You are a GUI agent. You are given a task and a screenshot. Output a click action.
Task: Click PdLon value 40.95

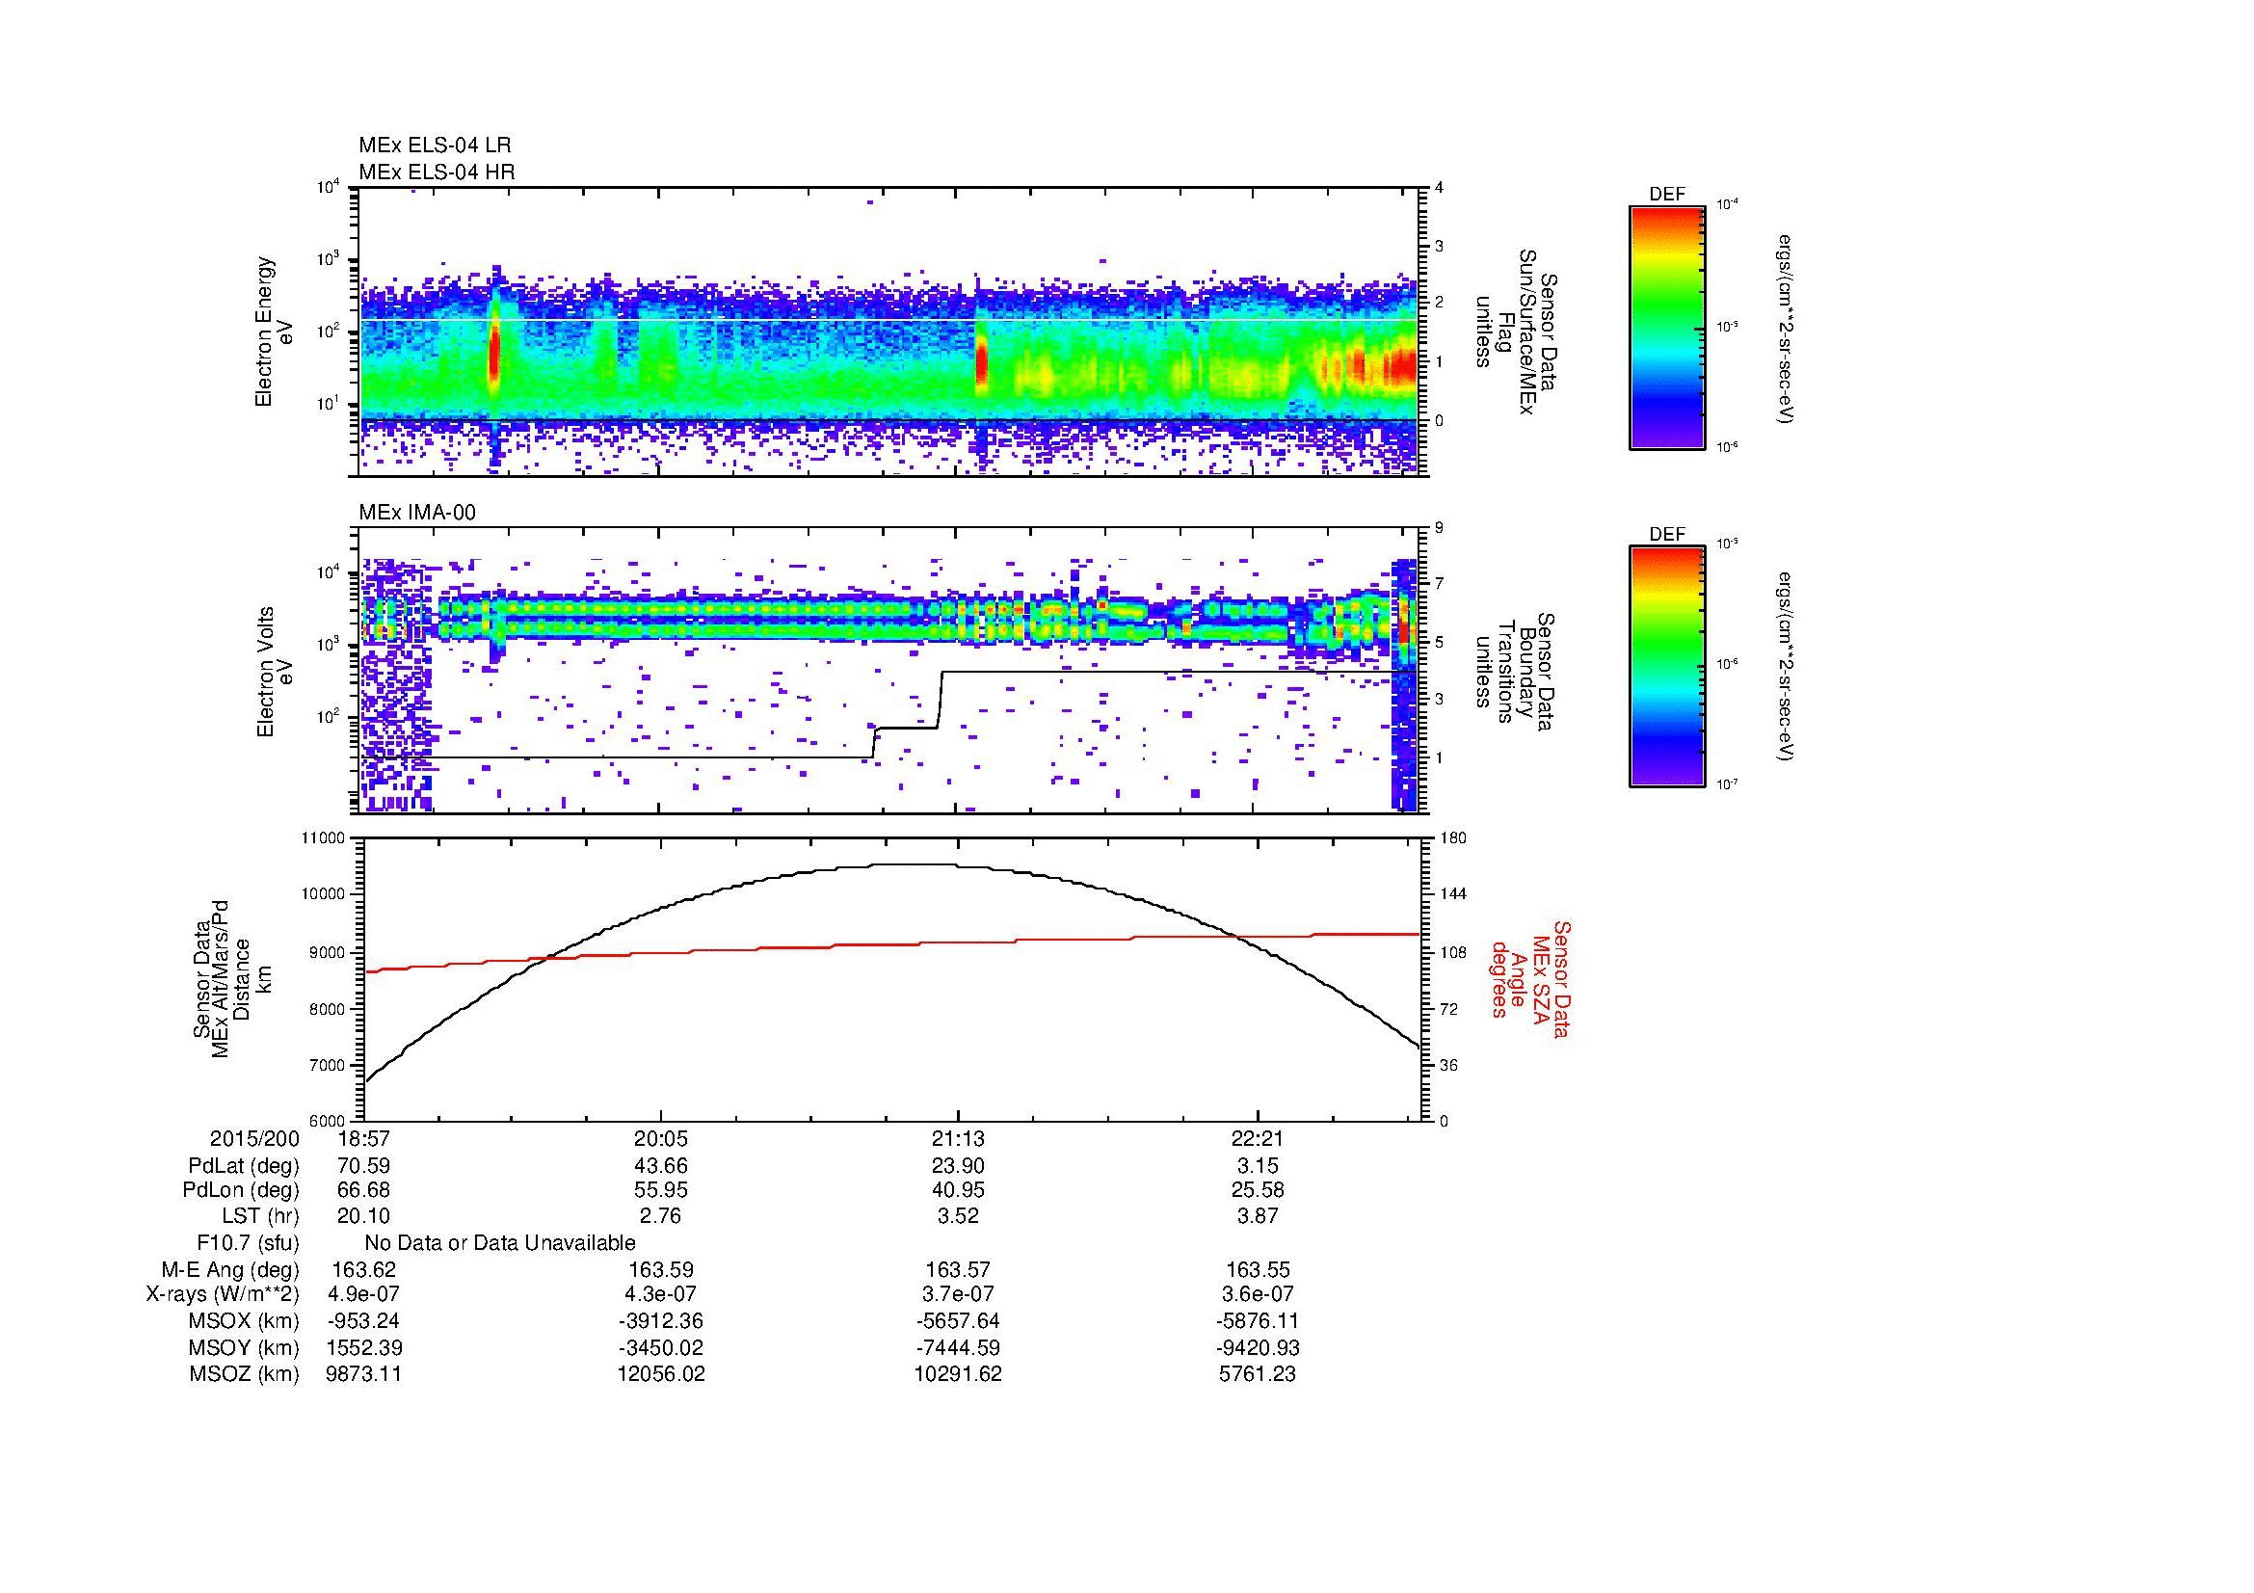pyautogui.click(x=958, y=1190)
